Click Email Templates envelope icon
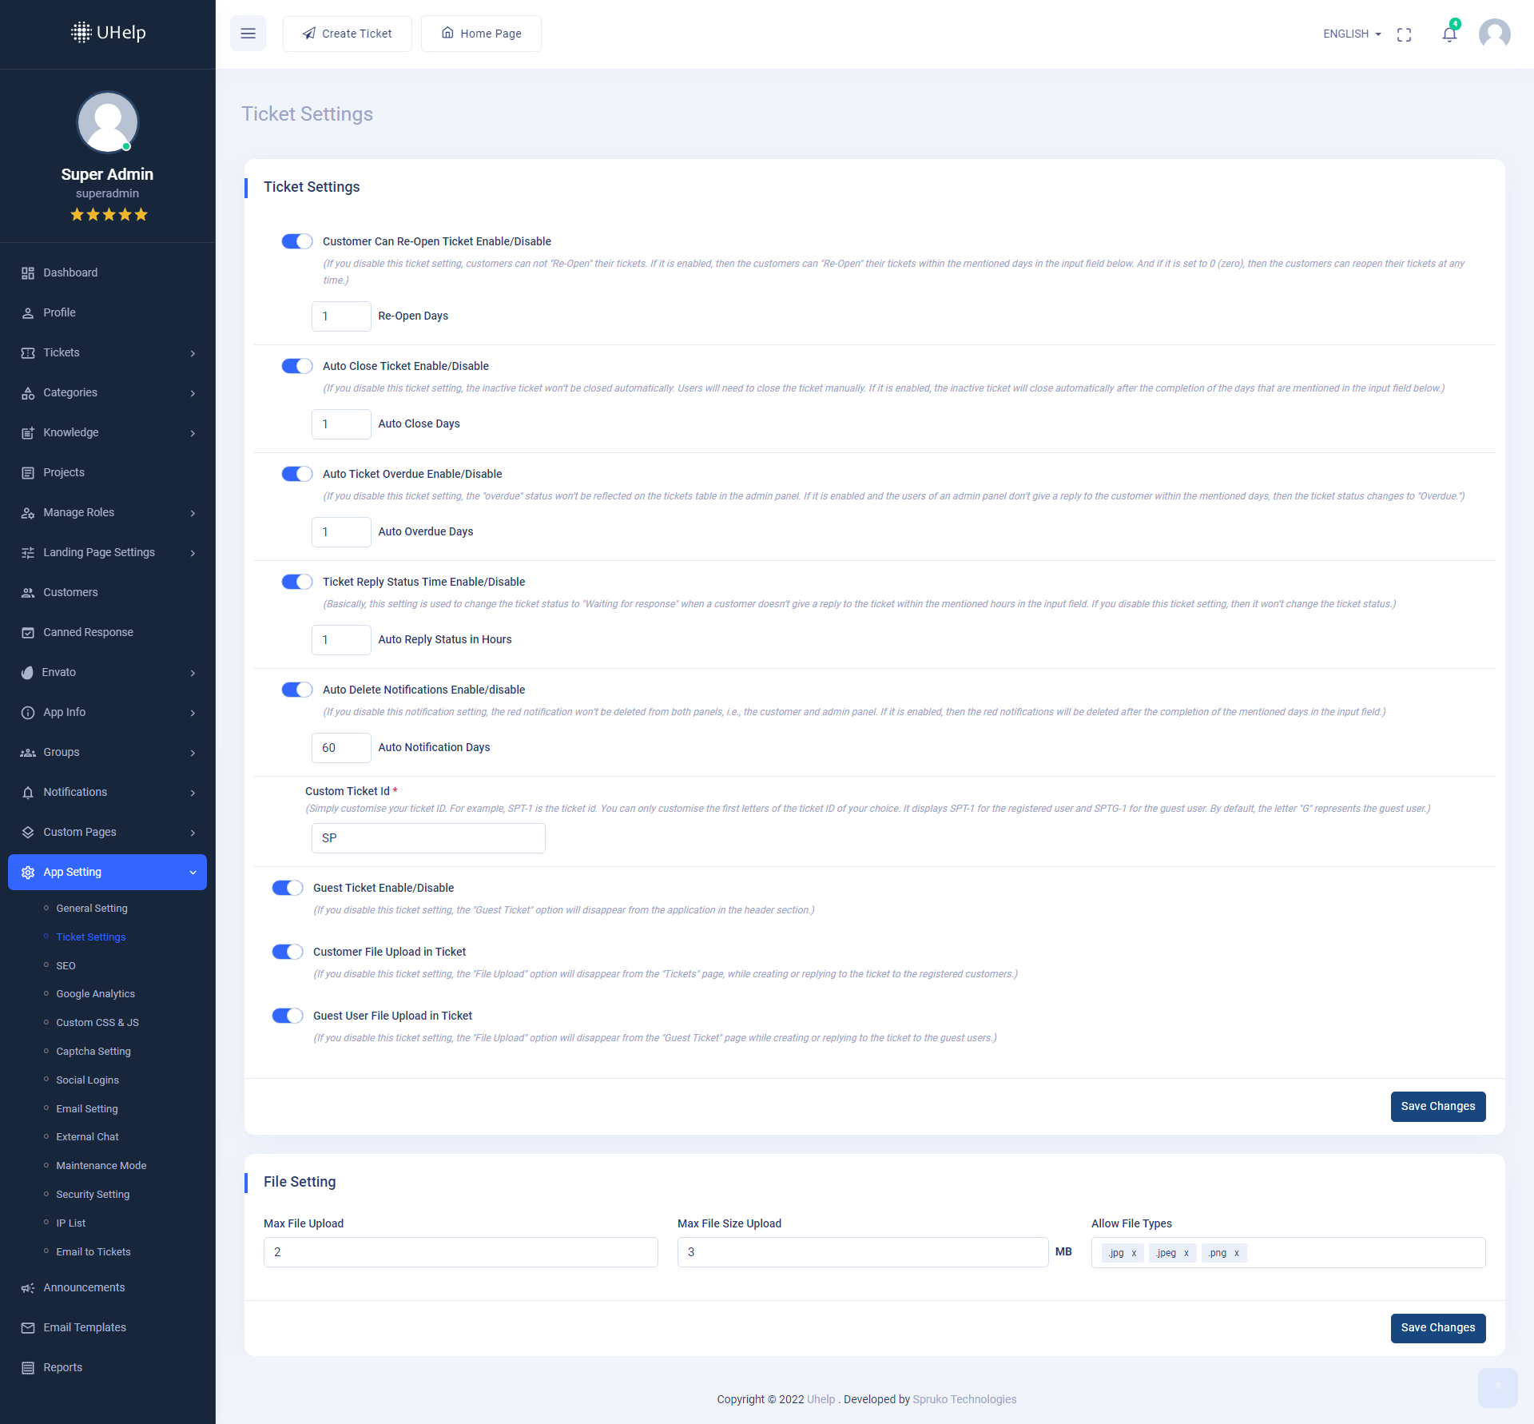1534x1424 pixels. click(x=28, y=1328)
